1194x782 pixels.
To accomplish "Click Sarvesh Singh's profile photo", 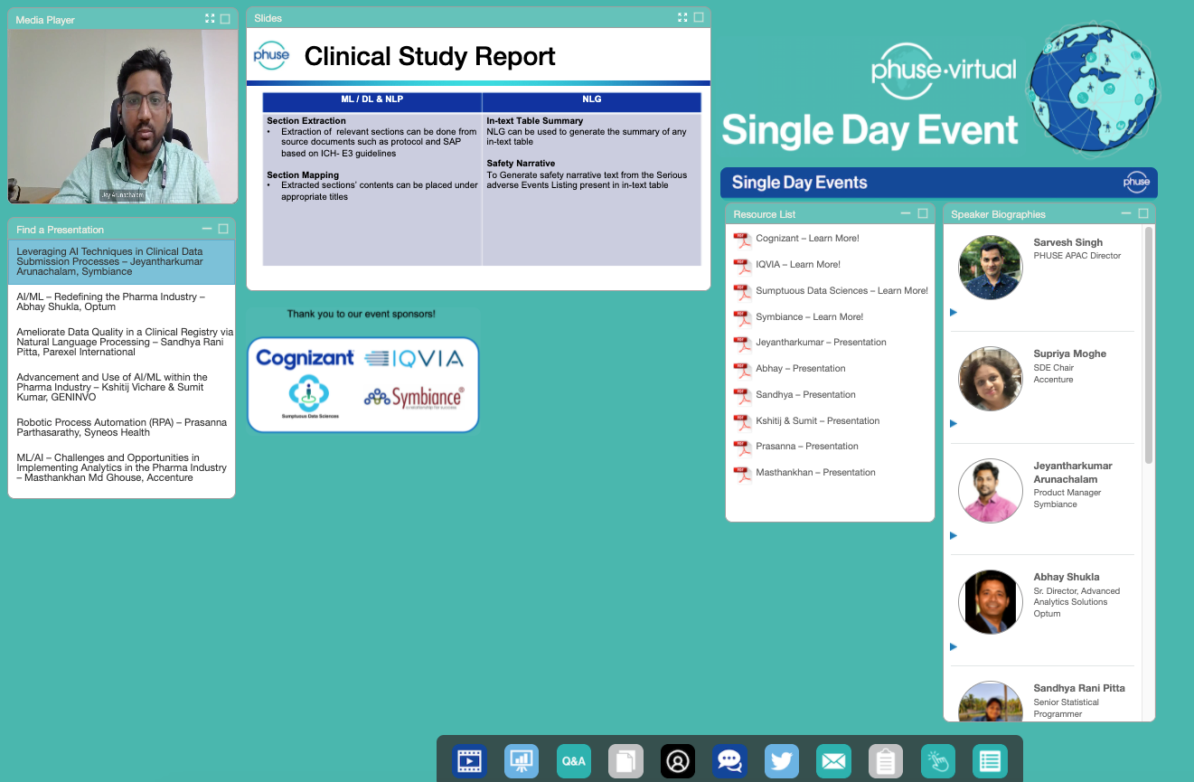I will click(990, 268).
